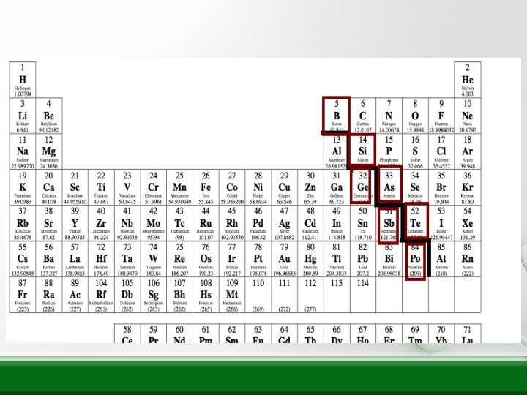The width and height of the screenshot is (527, 395).
Task: Click the Scandium (Sc) cell
Action: click(75, 187)
